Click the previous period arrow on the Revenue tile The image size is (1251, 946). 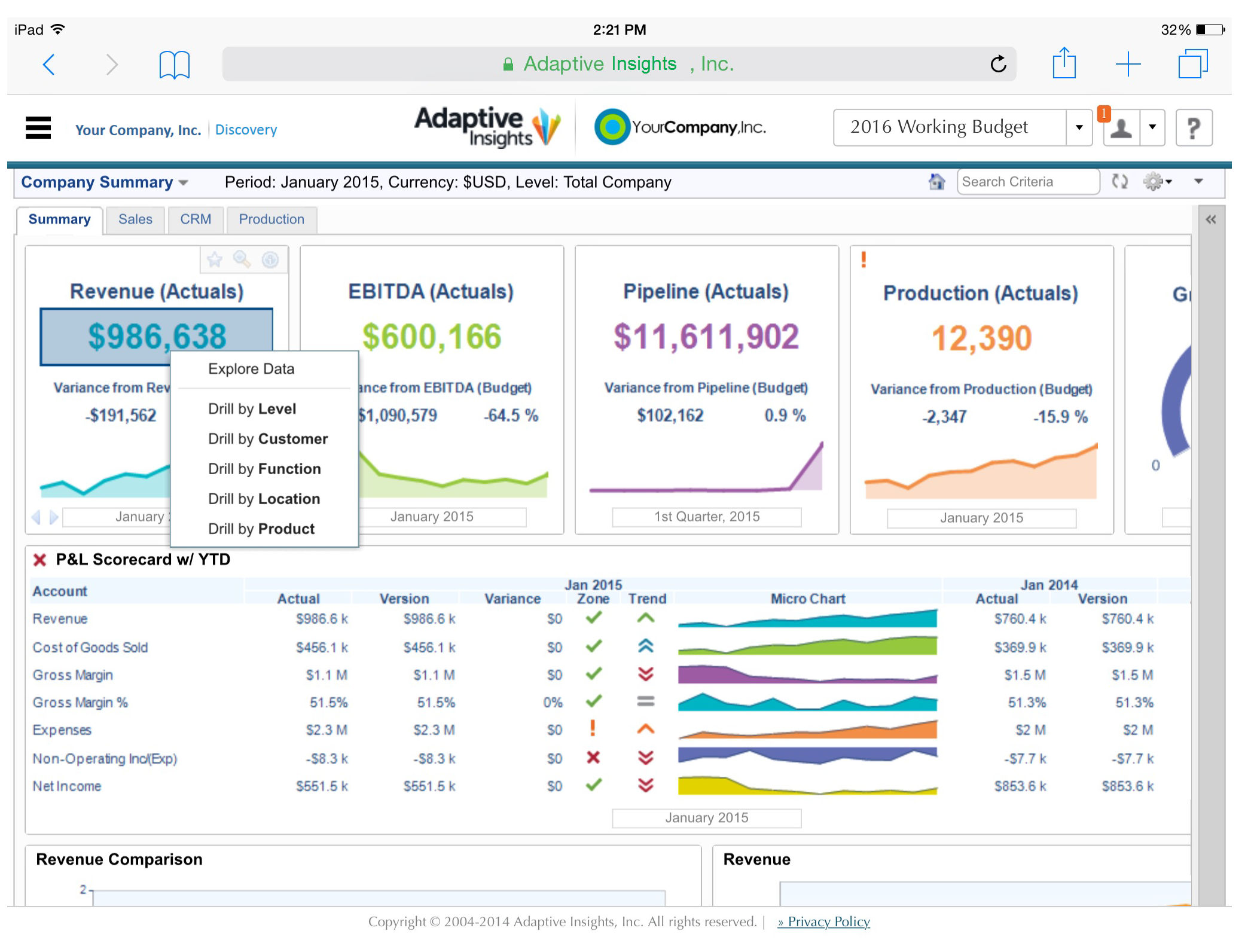[36, 517]
